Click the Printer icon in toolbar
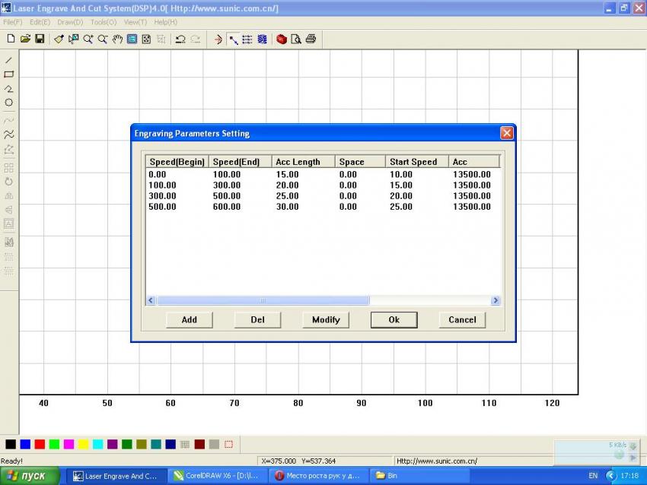This screenshot has height=485, width=647. coord(311,39)
